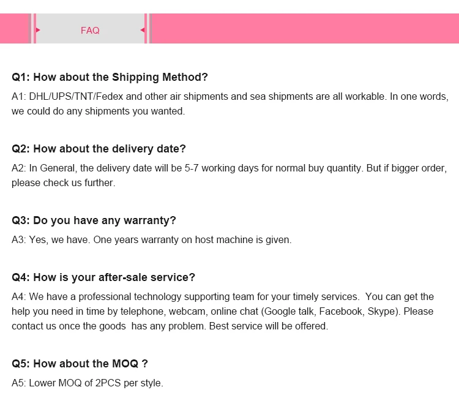
Task: Click the A4 line about professional technology supporting team
Action: click(223, 296)
